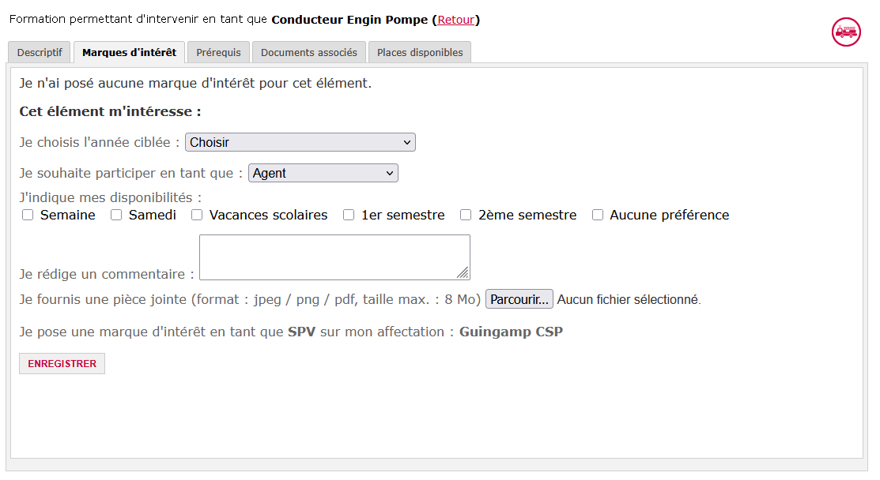Check the 1er semestre option
The image size is (880, 480).
349,215
